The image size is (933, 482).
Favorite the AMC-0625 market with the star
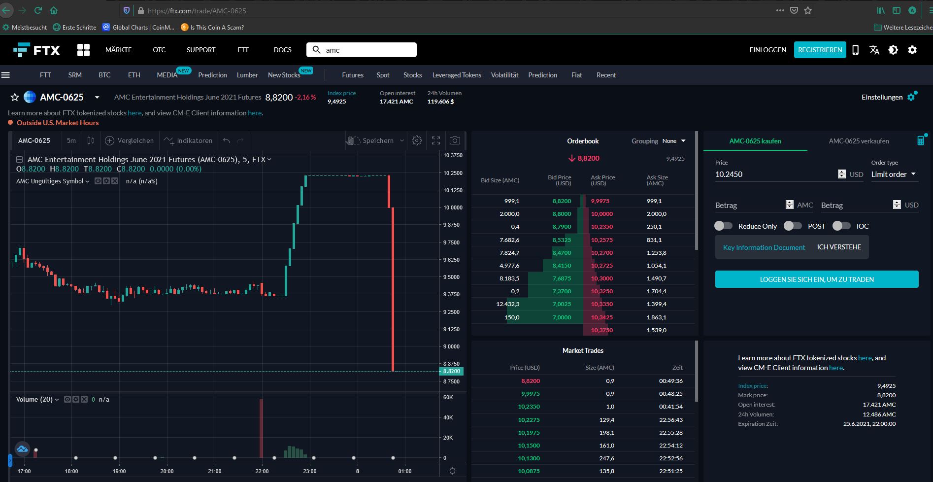[x=15, y=97]
